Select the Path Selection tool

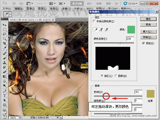point(5,100)
